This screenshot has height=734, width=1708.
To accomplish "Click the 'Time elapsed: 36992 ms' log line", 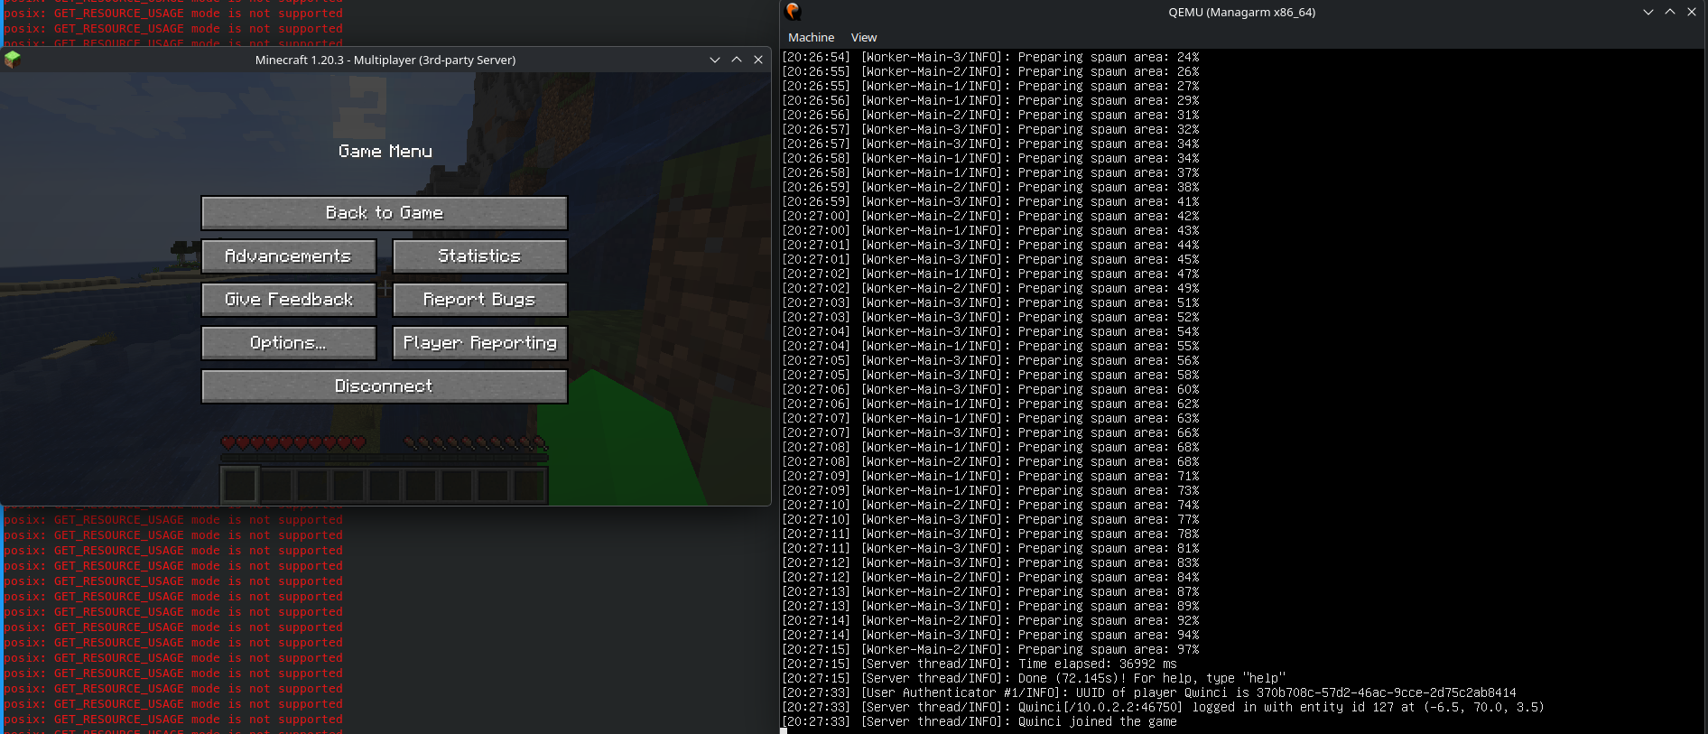I will (979, 664).
